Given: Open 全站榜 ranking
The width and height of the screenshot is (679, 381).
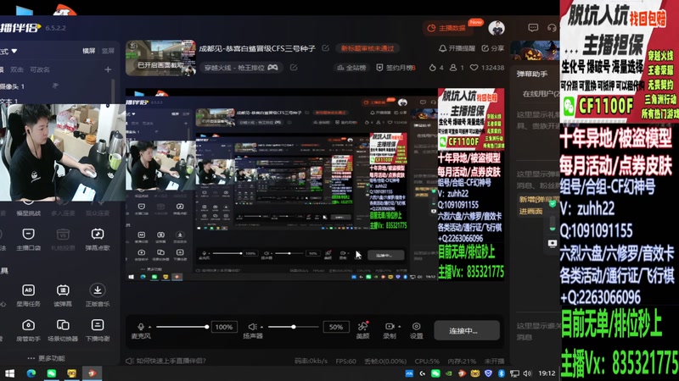Looking at the screenshot, I should [351, 68].
